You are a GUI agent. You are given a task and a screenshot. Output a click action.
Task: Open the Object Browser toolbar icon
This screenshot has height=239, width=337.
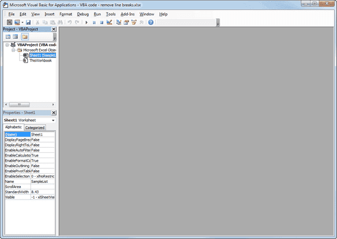[x=134, y=23]
